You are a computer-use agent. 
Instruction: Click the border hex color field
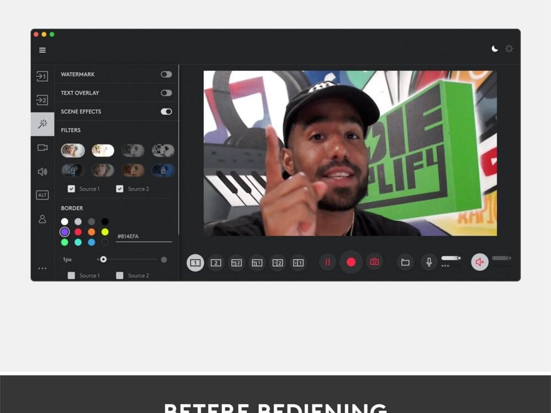(x=143, y=237)
